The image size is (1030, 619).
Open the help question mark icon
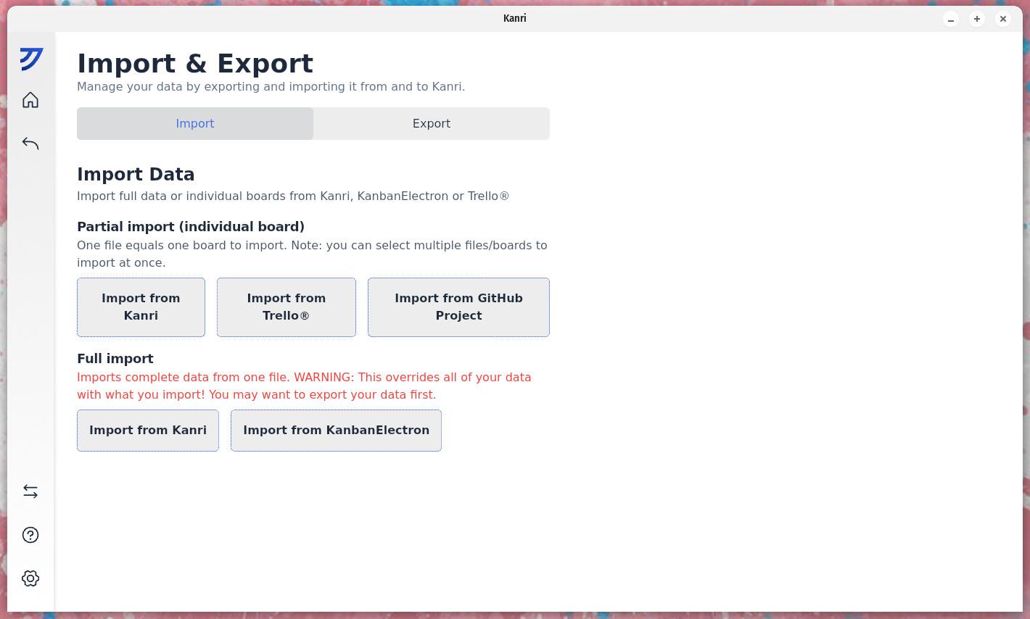pos(30,535)
